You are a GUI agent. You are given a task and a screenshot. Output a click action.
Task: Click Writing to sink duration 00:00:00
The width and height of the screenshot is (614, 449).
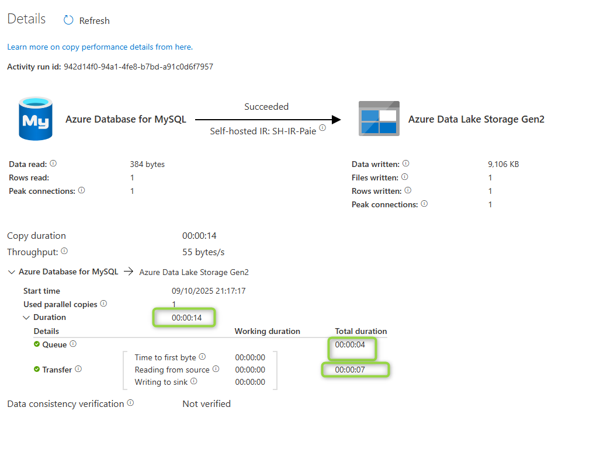[x=250, y=382]
